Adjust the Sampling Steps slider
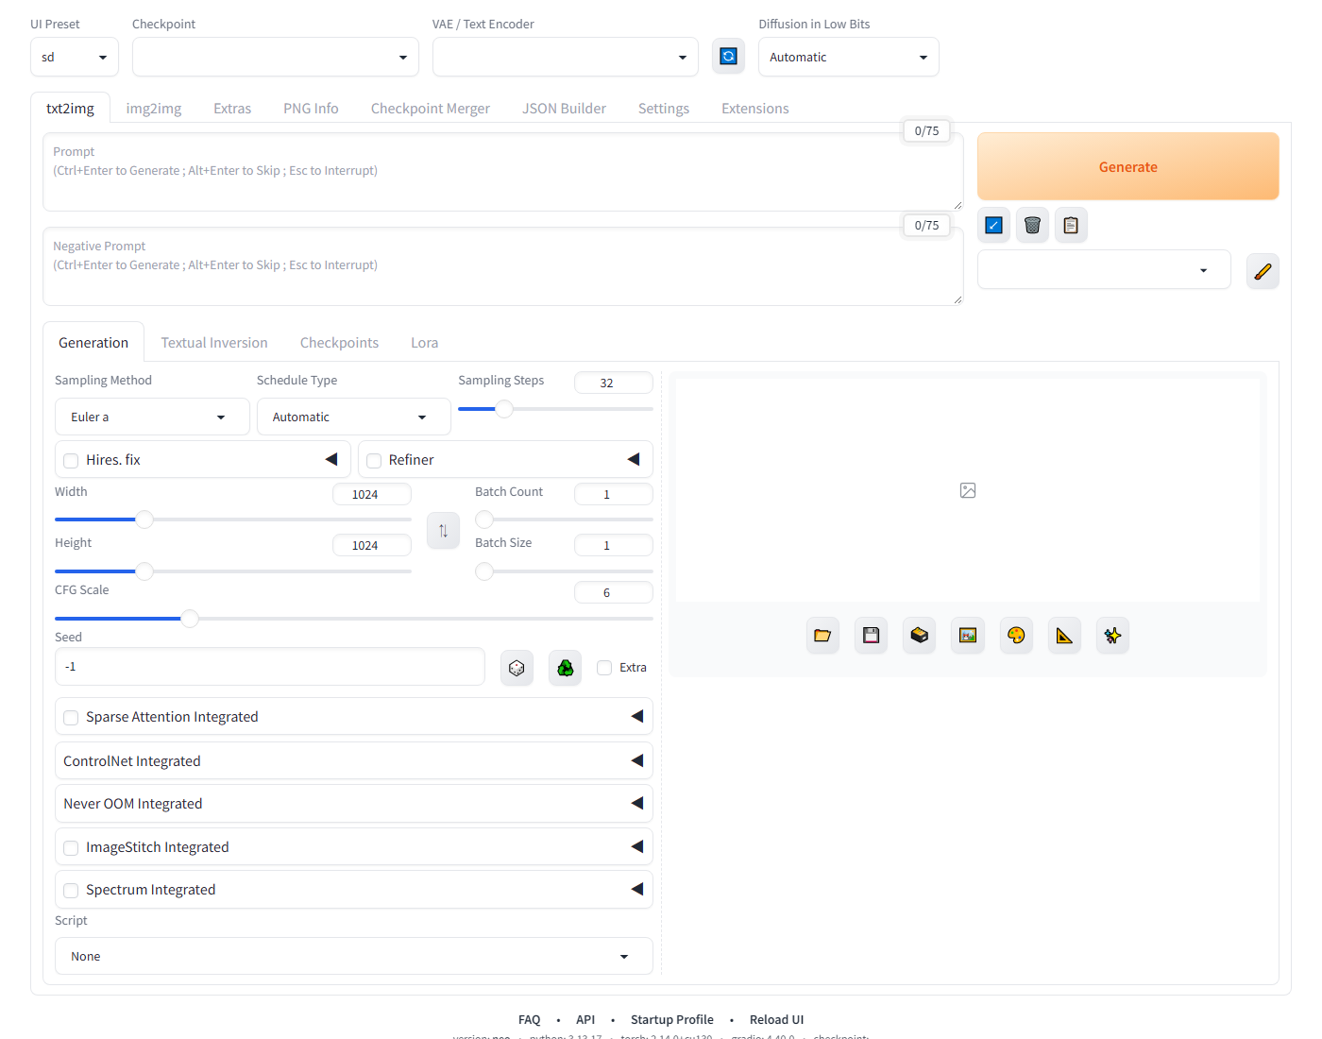This screenshot has width=1322, height=1039. click(555, 409)
